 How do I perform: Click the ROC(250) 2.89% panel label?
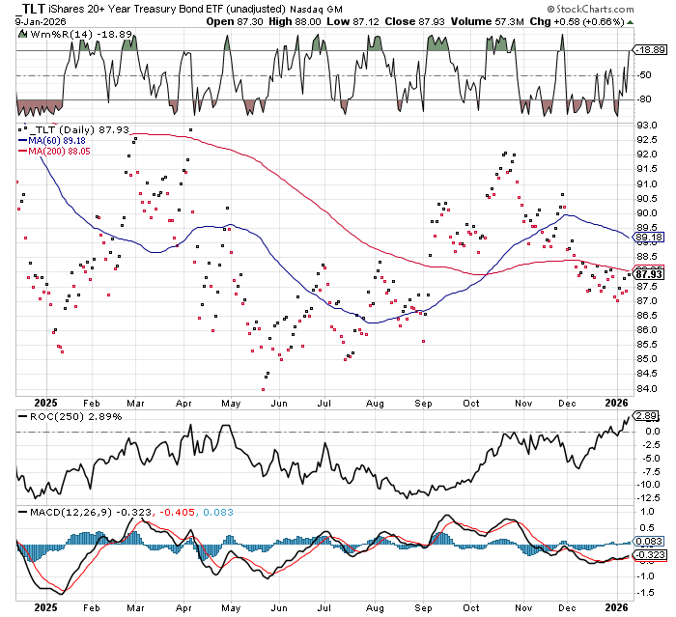tap(64, 415)
